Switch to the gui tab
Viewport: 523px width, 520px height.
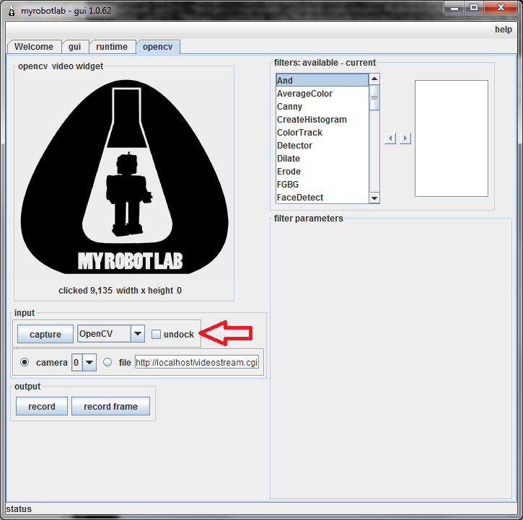75,47
